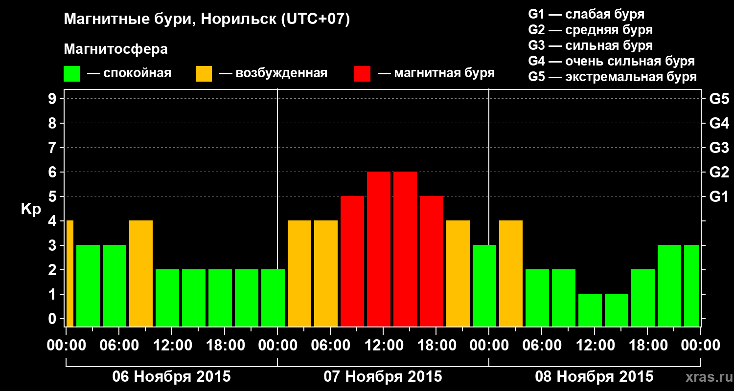
Task: Click the first red Kp 5 bar on 07 Ноября
Action: pos(352,261)
